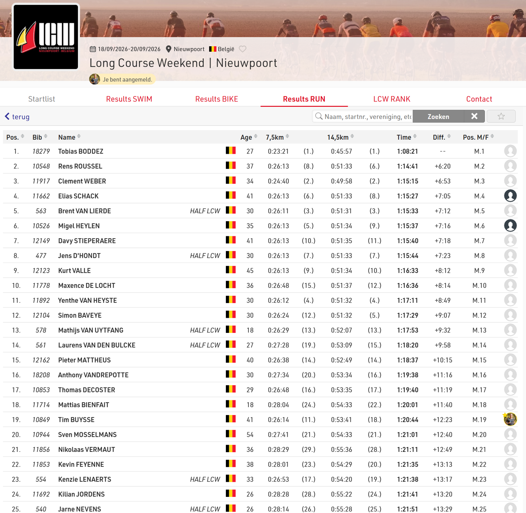This screenshot has height=513, width=526.
Task: Sort results by the Bib column
Action: (40, 137)
